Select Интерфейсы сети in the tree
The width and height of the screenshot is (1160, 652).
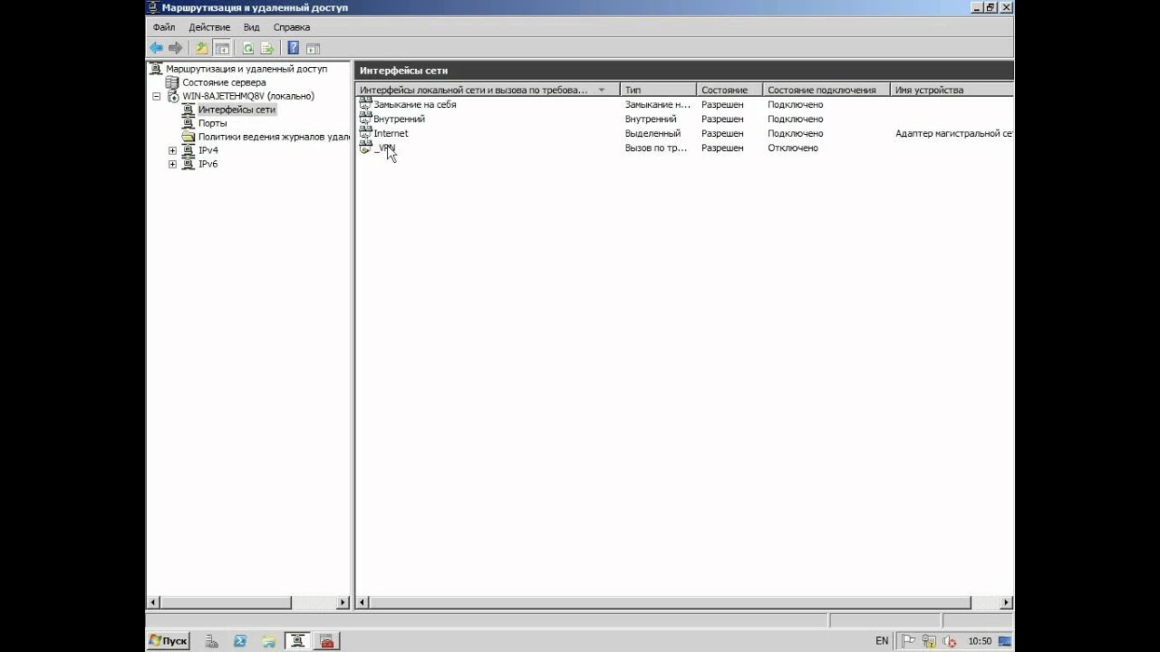pyautogui.click(x=237, y=110)
